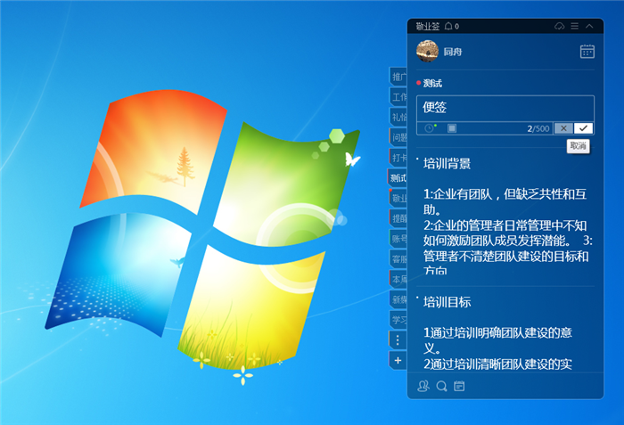Image resolution: width=624 pixels, height=425 pixels.
Task: Switch to the 本周 side tab
Action: tap(398, 280)
